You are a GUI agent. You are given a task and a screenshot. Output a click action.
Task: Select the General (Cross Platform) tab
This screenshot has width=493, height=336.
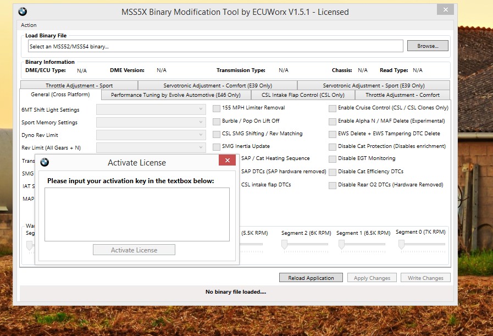coord(60,95)
